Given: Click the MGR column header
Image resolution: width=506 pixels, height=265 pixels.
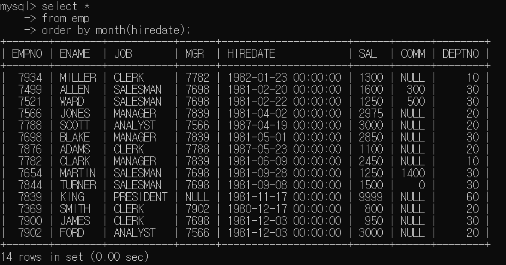Looking at the screenshot, I should point(194,54).
